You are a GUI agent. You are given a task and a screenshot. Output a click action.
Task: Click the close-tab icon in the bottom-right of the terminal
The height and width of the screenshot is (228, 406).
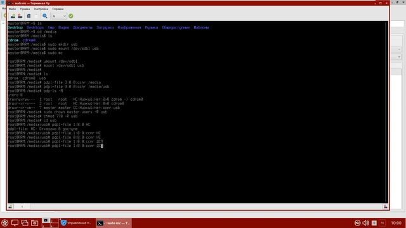click(x=386, y=206)
